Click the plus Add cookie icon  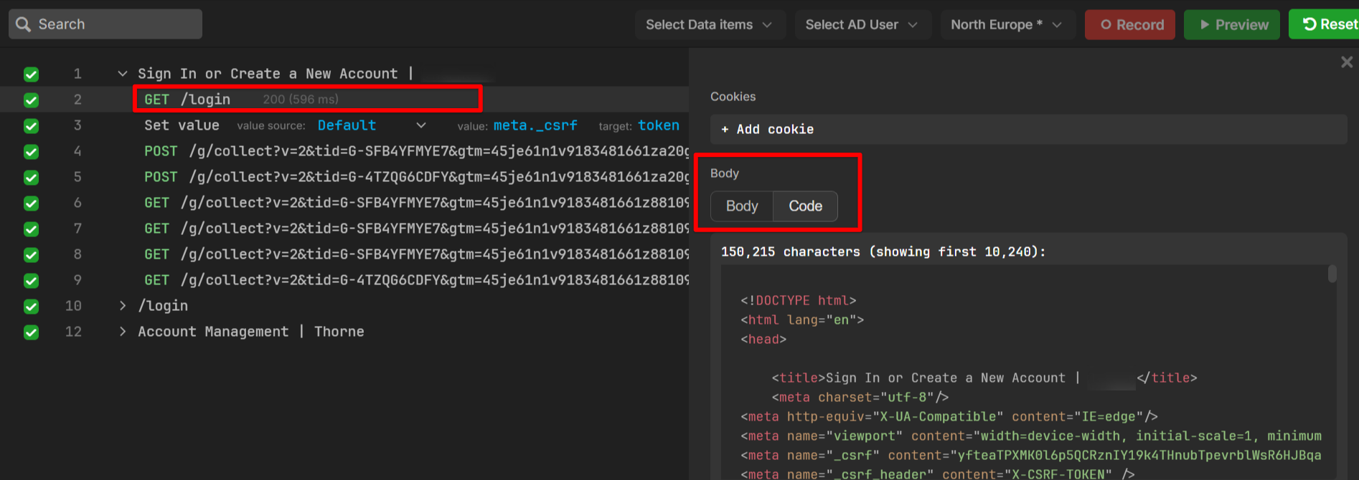(725, 130)
